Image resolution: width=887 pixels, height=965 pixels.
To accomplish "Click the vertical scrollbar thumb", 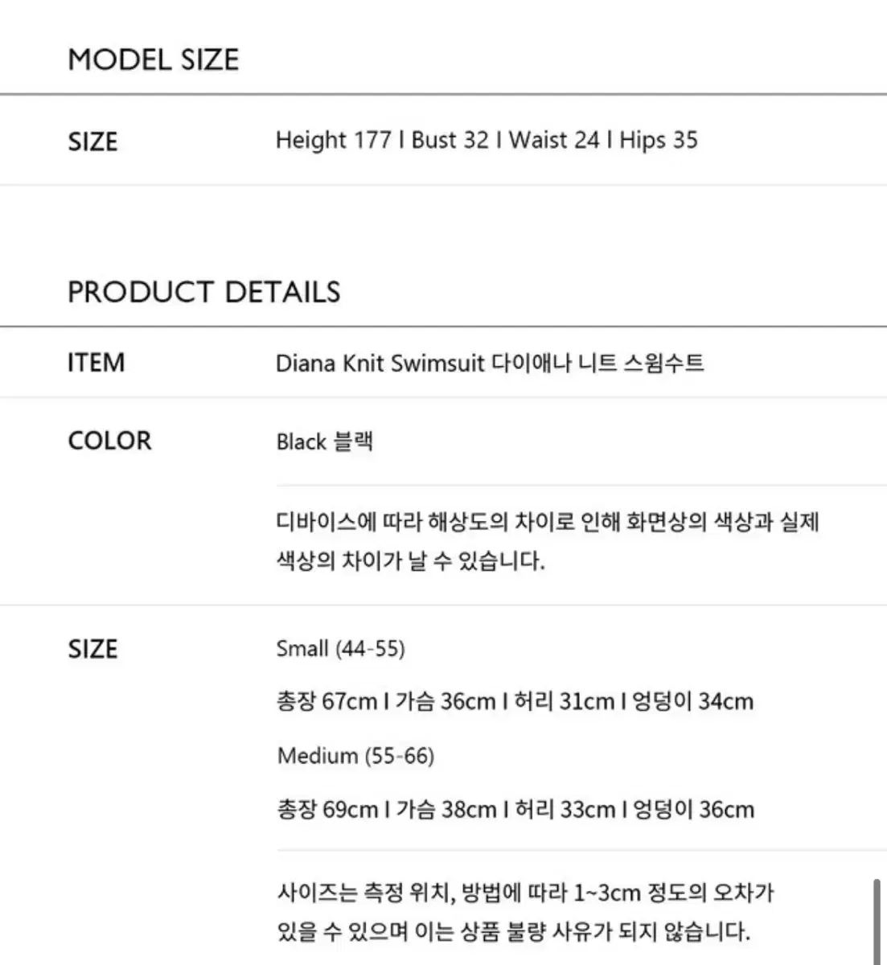I will (877, 922).
